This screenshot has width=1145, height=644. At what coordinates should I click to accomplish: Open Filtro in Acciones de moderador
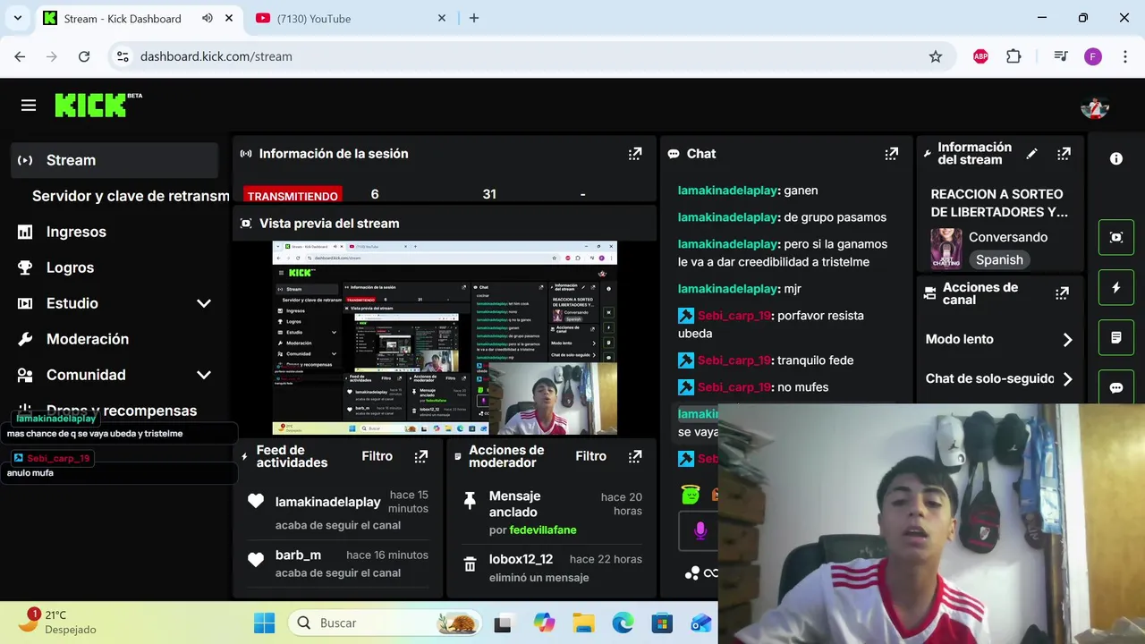point(590,456)
